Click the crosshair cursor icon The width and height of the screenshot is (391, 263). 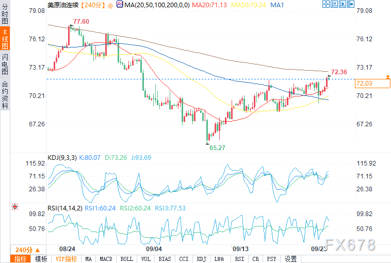click(x=325, y=4)
